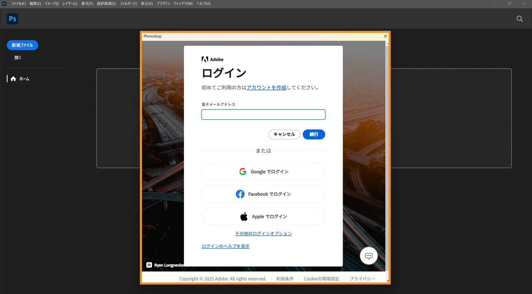Viewport: 532px width, 294px height.
Task: Click ログインのヘルプを表示 link
Action: (225, 246)
